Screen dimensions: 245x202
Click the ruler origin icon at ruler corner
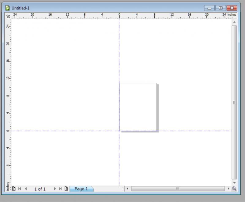point(8,16)
